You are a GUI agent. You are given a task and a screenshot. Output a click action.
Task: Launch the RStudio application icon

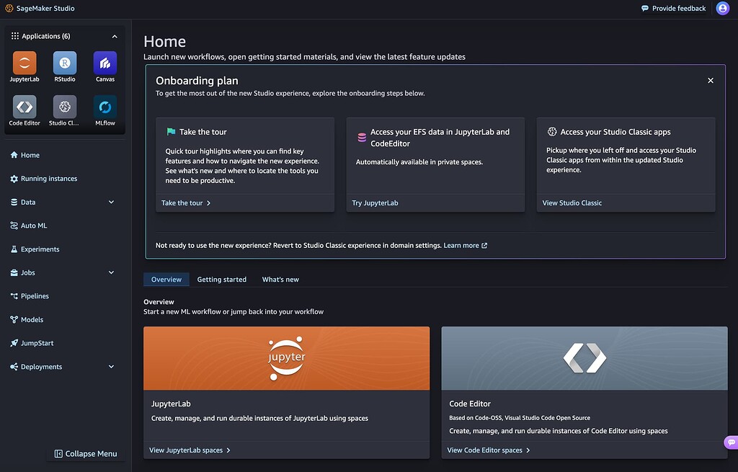(x=65, y=63)
